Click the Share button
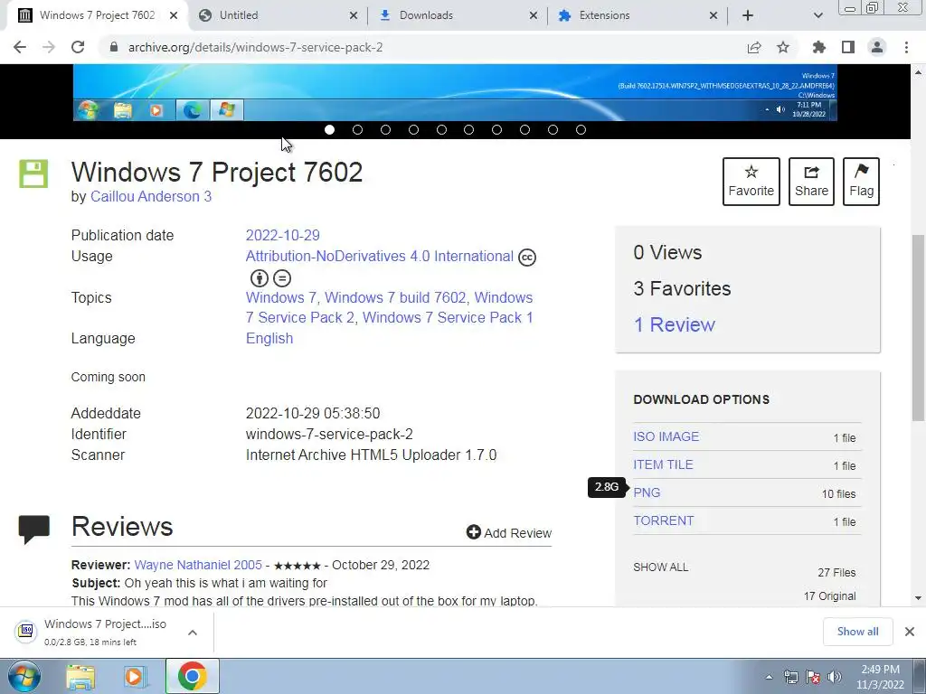 811,181
